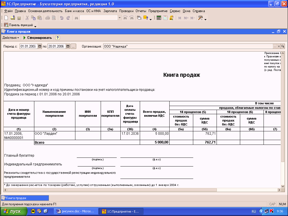Click the yellow question mark help button
The image size is (288, 216).
coord(57,38)
